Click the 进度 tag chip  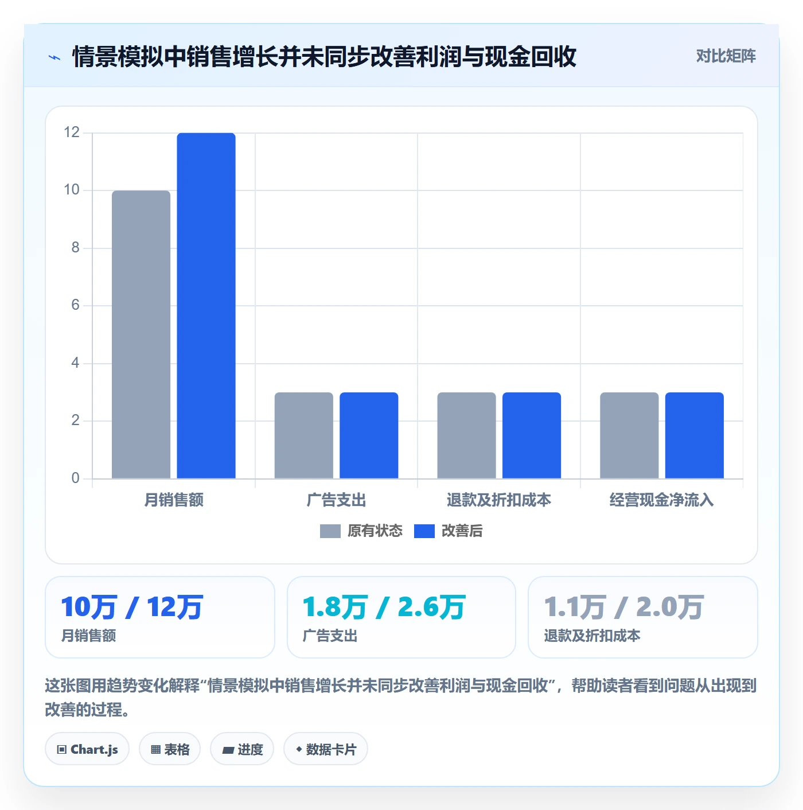(242, 749)
